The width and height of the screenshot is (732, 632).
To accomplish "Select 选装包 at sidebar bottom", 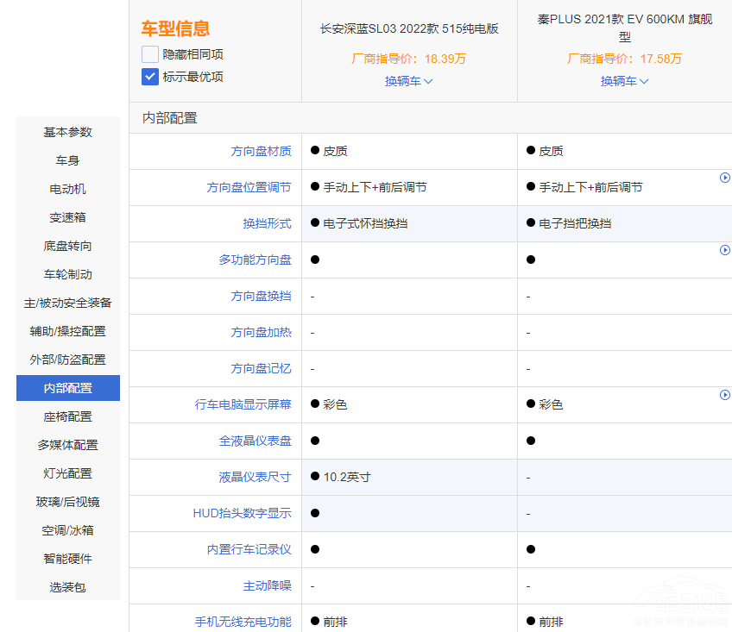I will 68,587.
